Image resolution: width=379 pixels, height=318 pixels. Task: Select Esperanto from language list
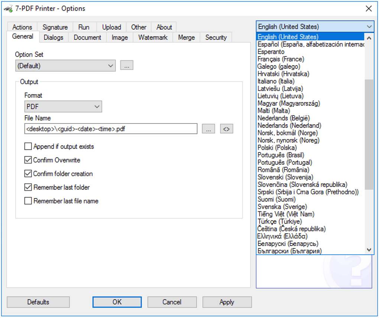coord(310,52)
